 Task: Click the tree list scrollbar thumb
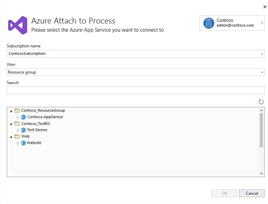[261, 130]
